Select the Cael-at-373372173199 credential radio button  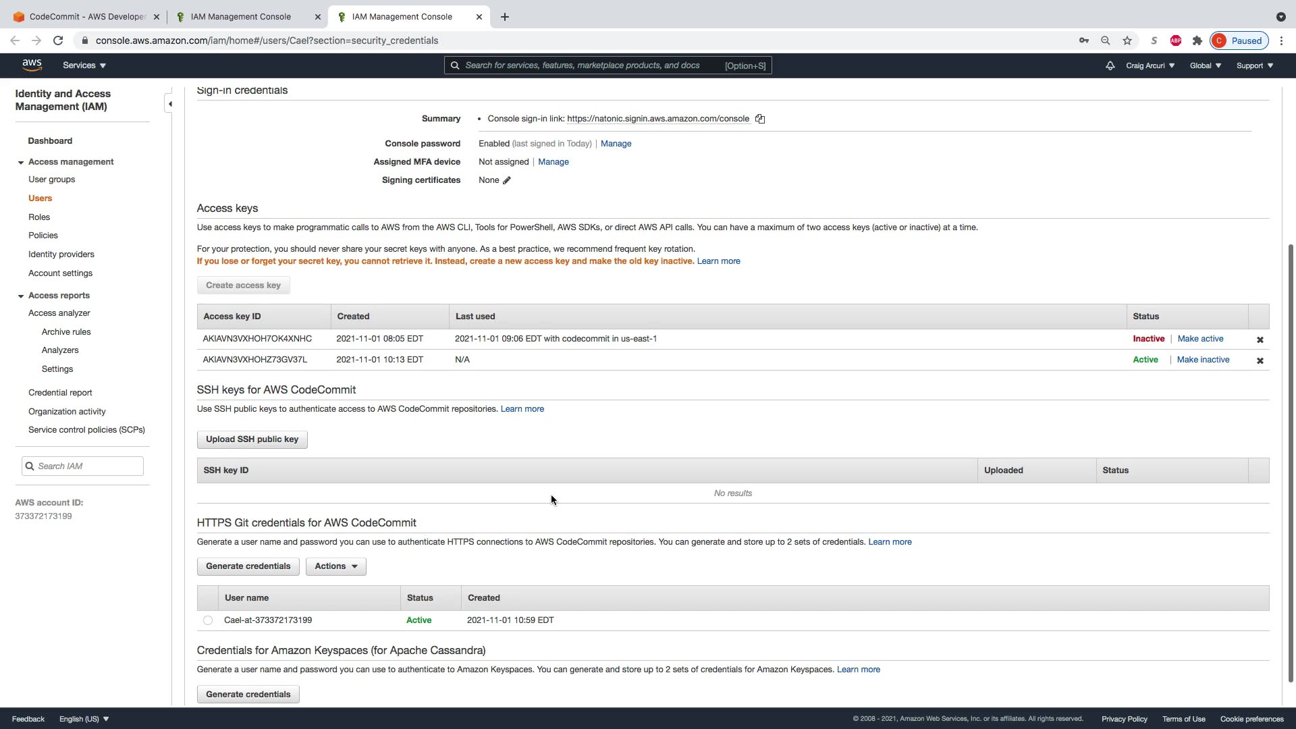pos(208,620)
